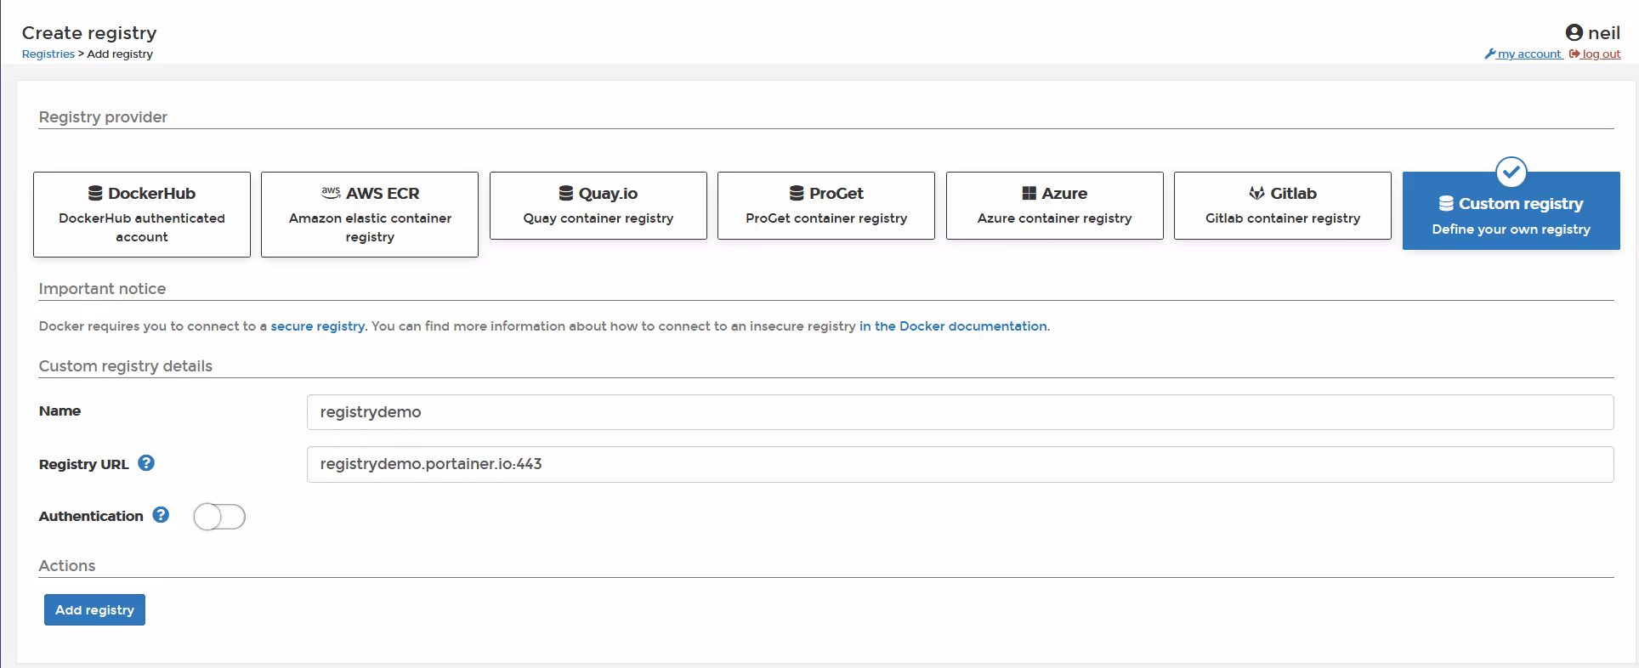This screenshot has height=668, width=1639.
Task: Click the Authentication help question icon
Action: click(x=161, y=515)
